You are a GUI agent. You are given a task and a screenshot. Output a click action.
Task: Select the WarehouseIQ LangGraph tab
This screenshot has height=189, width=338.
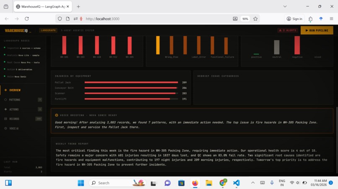pos(43,7)
